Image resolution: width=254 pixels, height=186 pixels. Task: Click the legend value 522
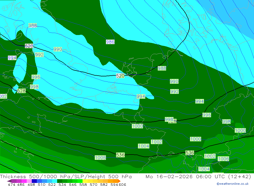coord(52,184)
